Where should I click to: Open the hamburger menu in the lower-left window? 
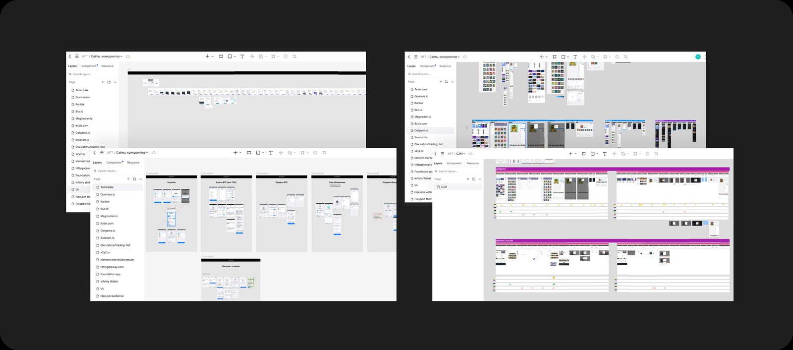pyautogui.click(x=102, y=153)
